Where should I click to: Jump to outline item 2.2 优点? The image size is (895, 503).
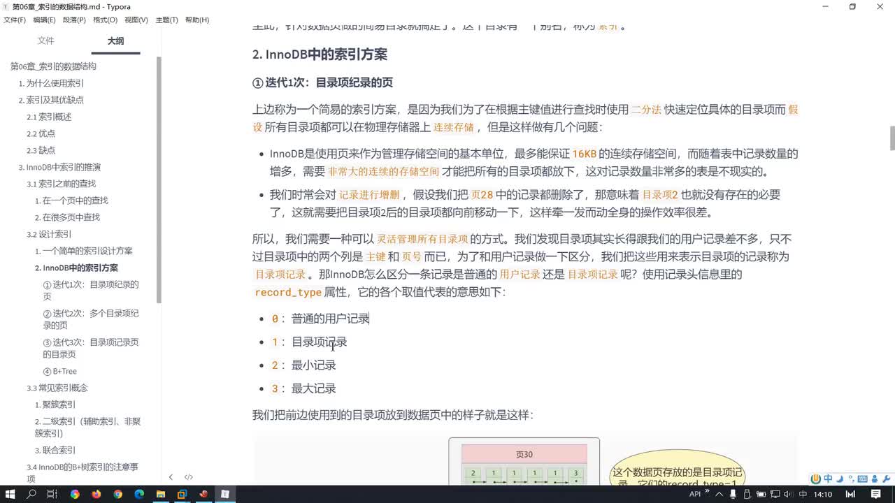41,133
